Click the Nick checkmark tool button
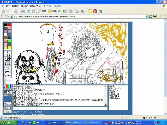This screenshot has height=125, width=167. point(8,68)
